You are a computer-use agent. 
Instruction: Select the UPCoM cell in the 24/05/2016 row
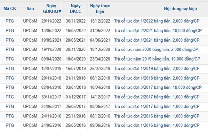pyautogui.click(x=30, y=125)
